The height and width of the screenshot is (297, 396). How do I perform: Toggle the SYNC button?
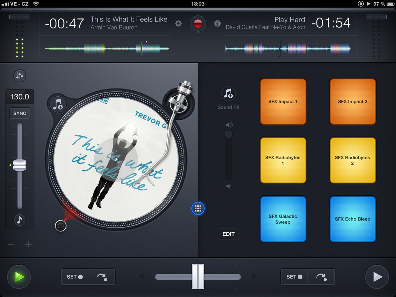click(20, 114)
